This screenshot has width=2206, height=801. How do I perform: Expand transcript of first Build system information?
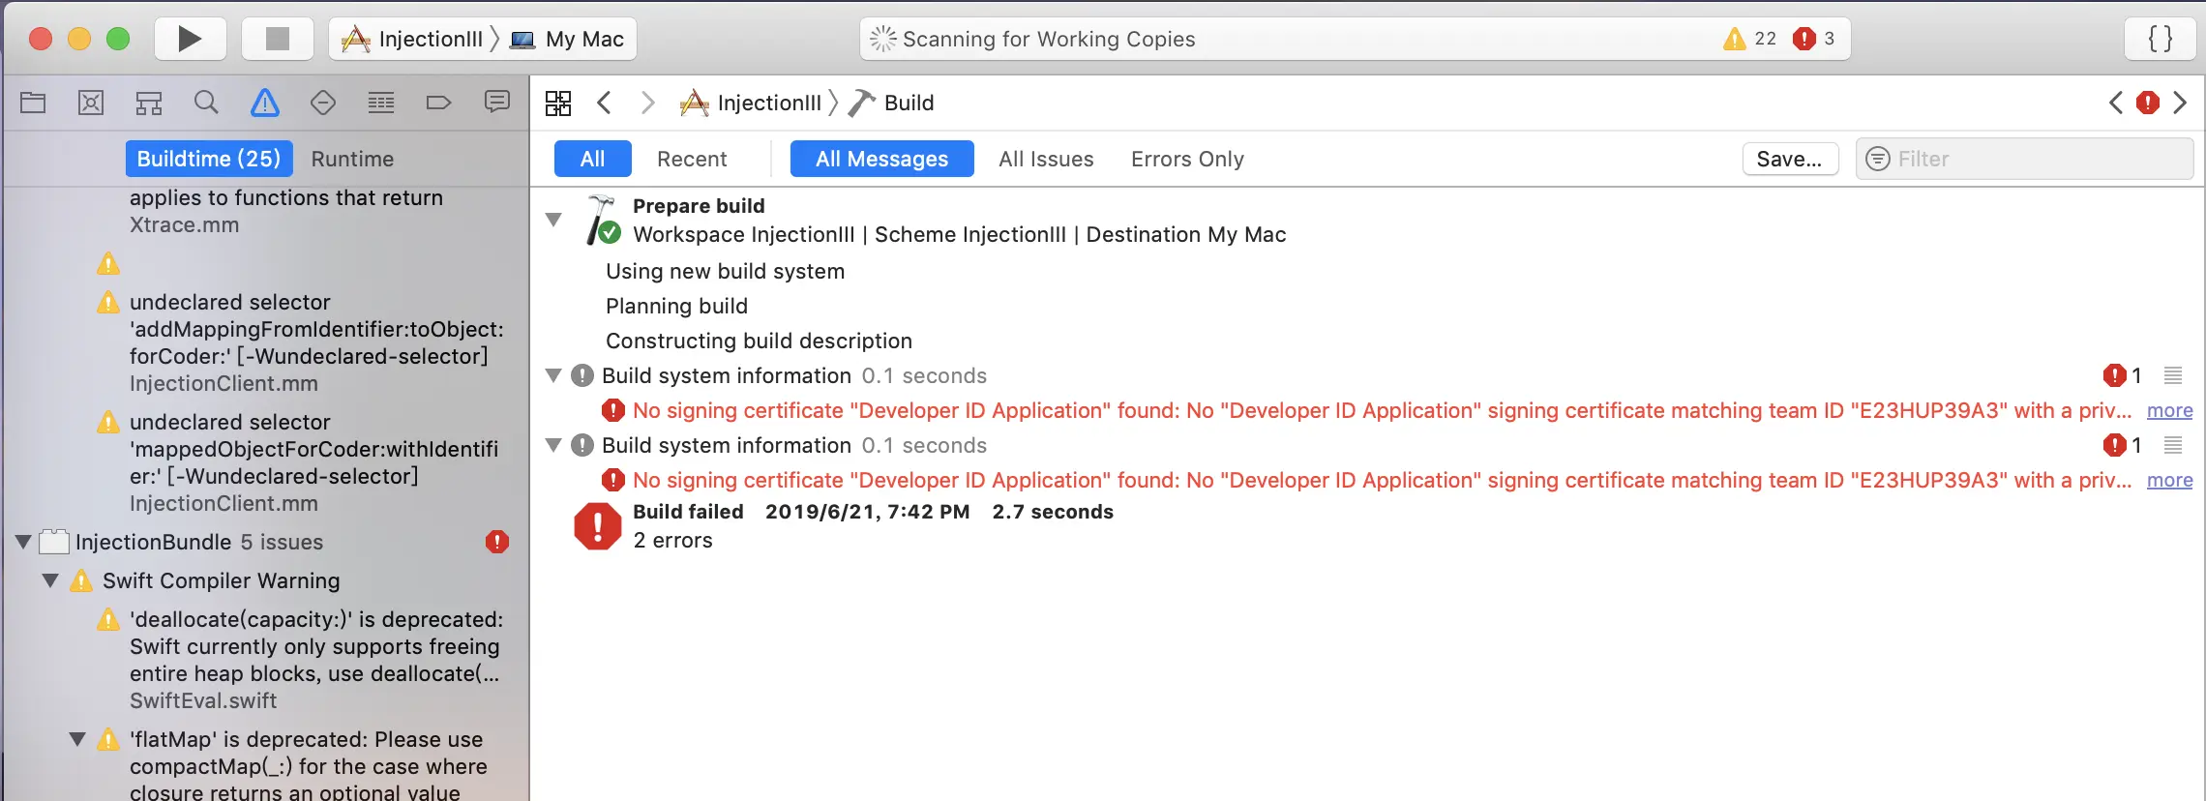[2173, 375]
